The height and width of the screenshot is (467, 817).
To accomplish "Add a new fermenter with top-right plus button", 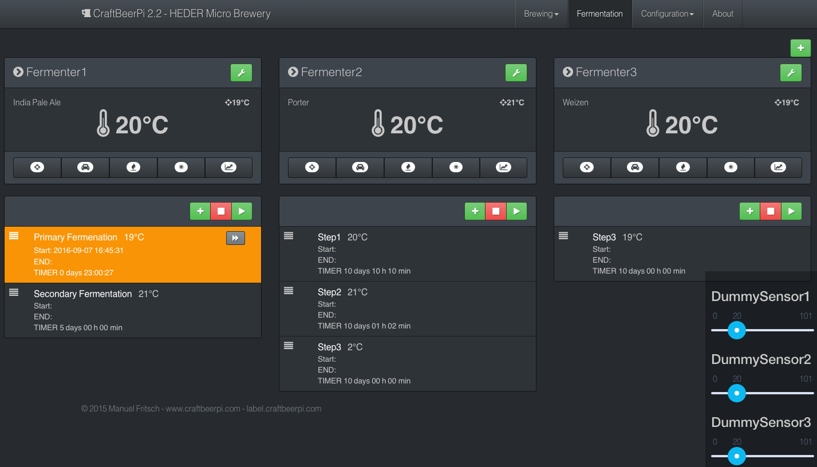I will pos(800,48).
